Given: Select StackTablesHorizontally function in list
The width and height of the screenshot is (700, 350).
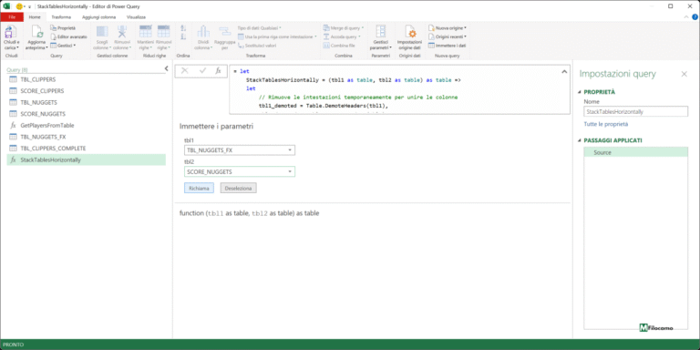Looking at the screenshot, I should 87,160.
